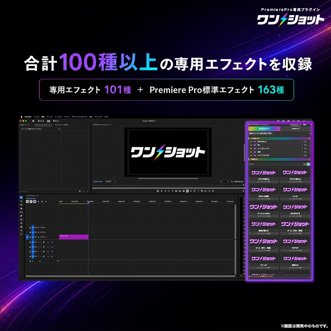Select the Pen tool
Screen dimensions: 331x331
21,216
